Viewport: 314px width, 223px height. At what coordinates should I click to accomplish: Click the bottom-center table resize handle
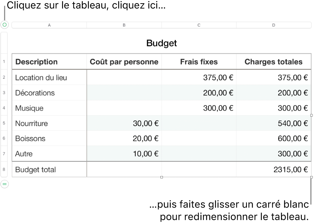[161, 177]
